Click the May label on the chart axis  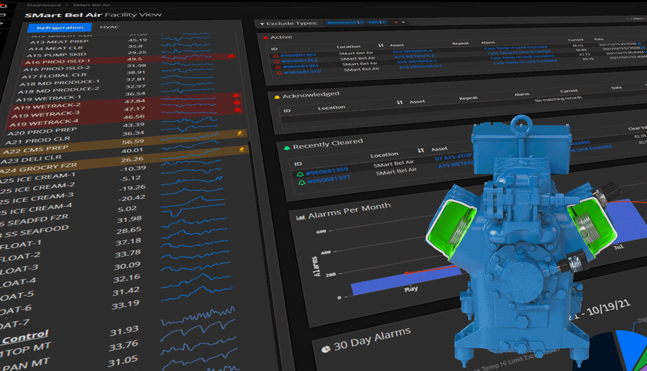pos(411,289)
